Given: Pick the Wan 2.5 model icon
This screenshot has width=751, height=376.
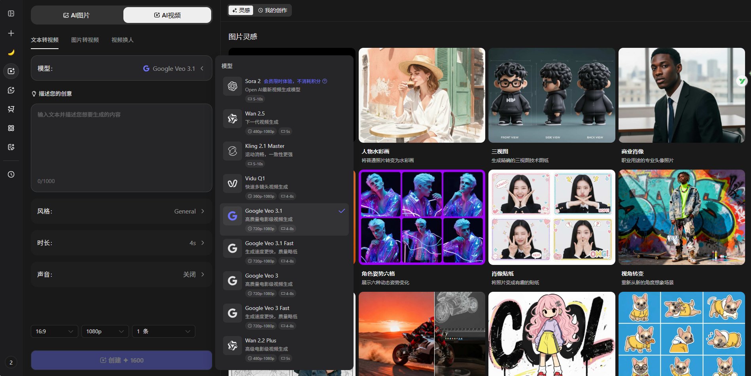Looking at the screenshot, I should point(233,119).
